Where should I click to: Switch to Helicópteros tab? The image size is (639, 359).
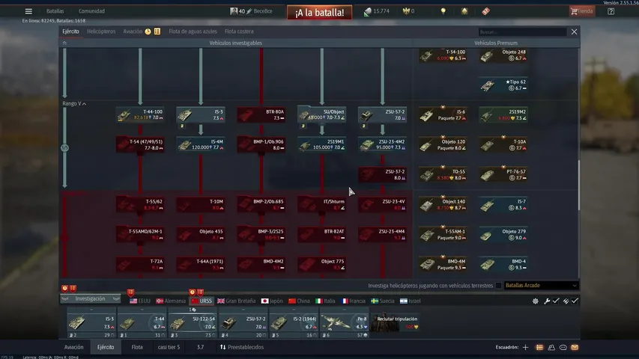coord(101,31)
